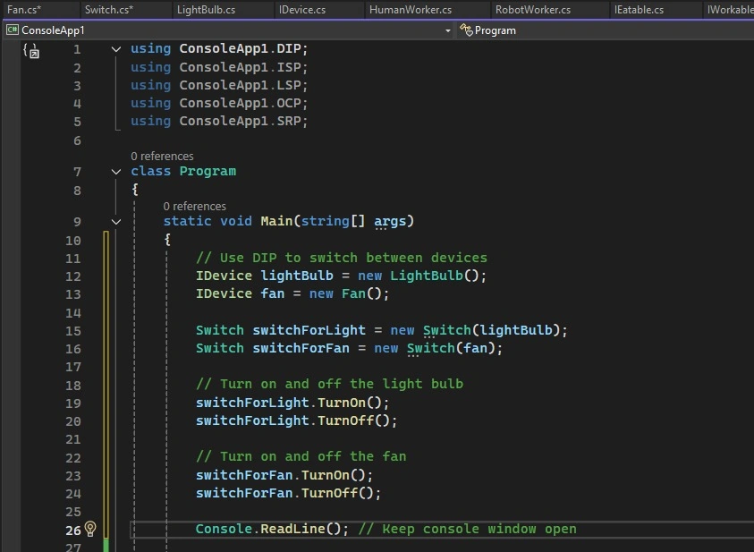Click 'switchForFan' variable declaration on line 16
The height and width of the screenshot is (552, 754).
point(301,348)
